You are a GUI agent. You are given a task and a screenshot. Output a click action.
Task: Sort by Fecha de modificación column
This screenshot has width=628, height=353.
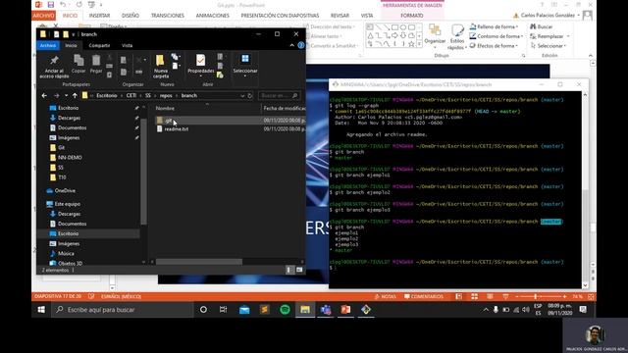click(284, 109)
